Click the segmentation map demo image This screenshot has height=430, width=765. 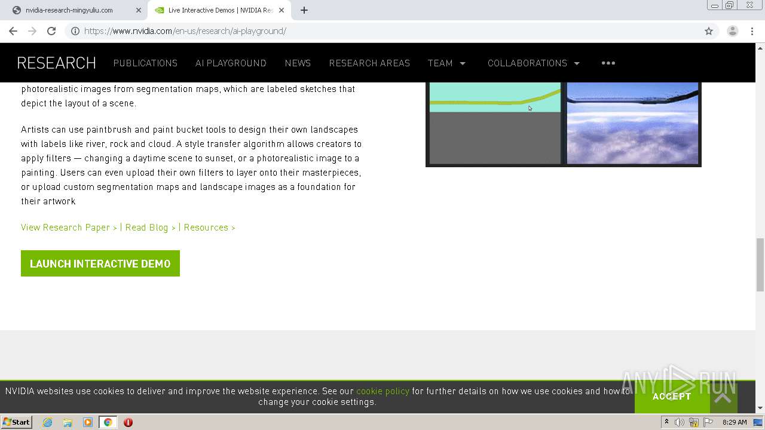click(x=495, y=122)
